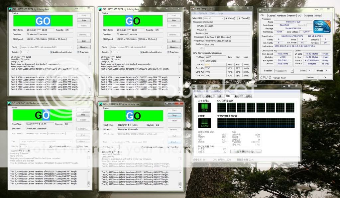340x198 pixels.
Task: Click log scrollbar beside 'Using CPU #0' text
Action: (x=179, y=64)
